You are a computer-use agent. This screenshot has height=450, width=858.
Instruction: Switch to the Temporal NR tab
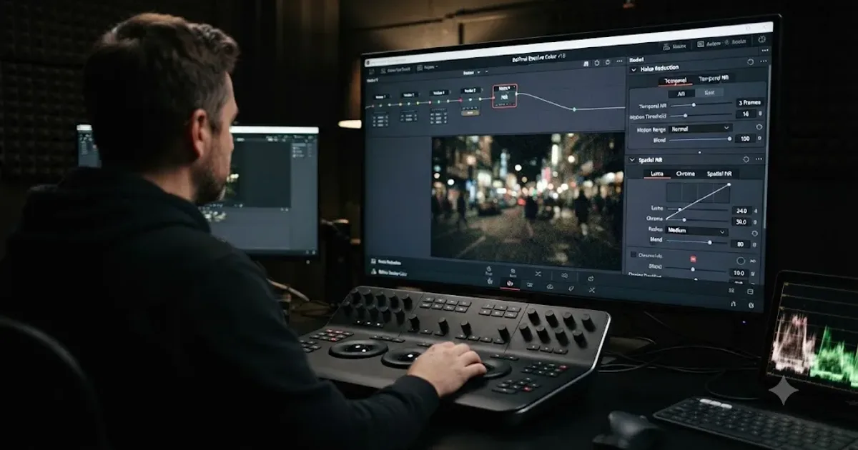(x=714, y=79)
